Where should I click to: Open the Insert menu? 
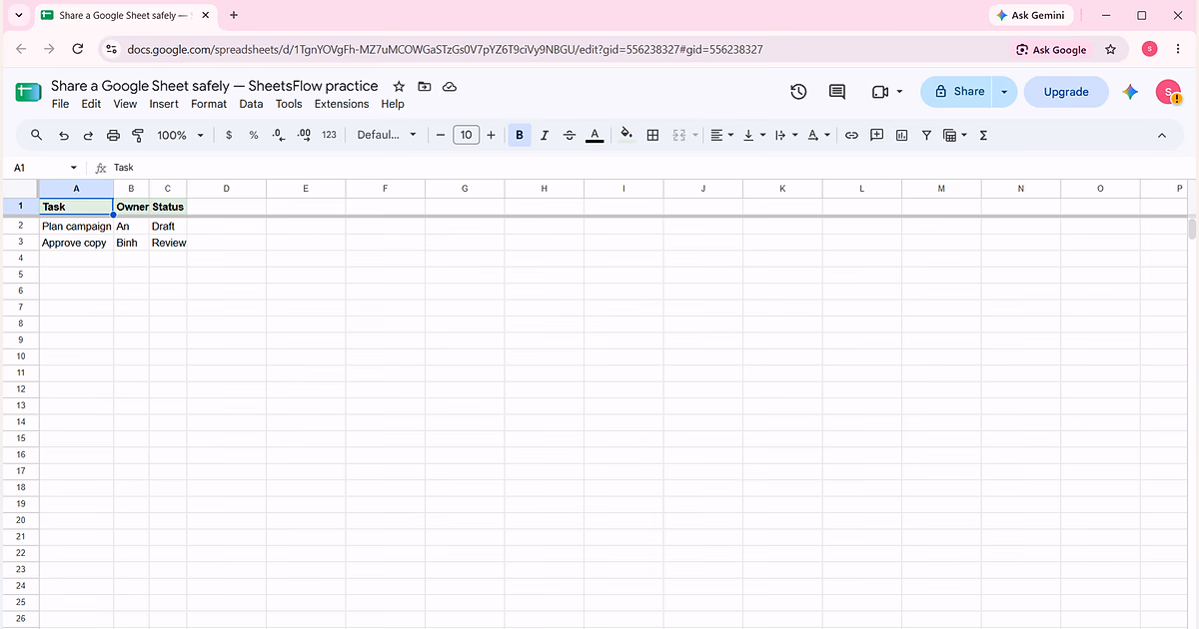tap(164, 104)
